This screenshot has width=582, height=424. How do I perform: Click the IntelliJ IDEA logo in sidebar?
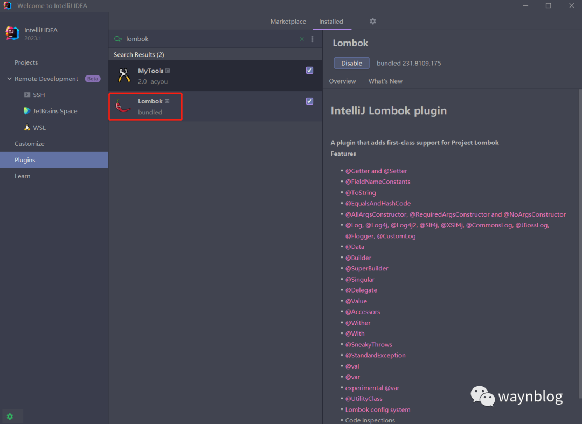[x=12, y=33]
